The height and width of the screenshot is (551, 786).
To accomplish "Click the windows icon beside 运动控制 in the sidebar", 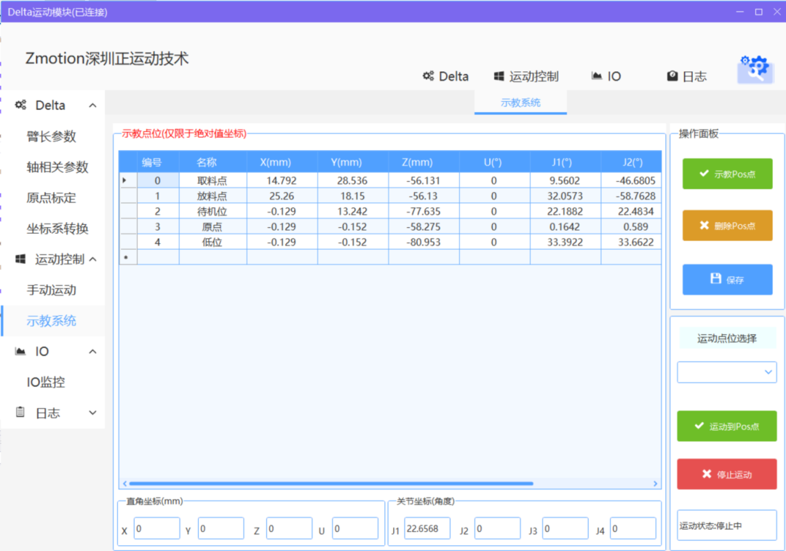I will pos(20,259).
